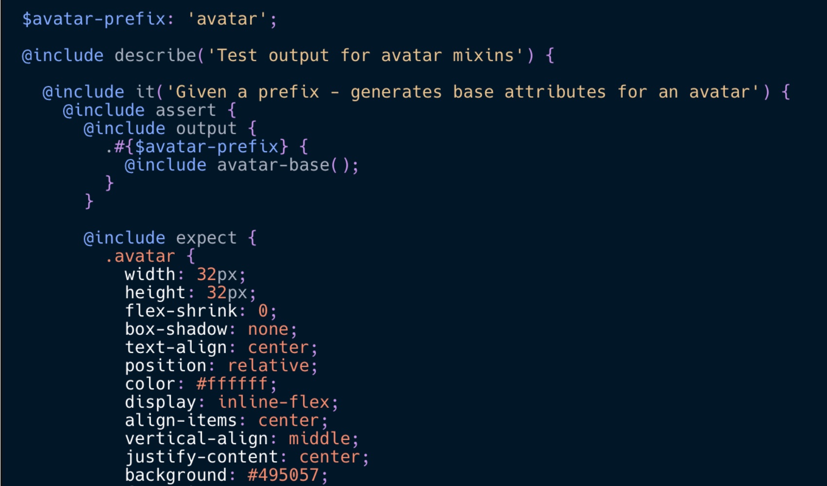The height and width of the screenshot is (486, 827).
Task: Click the #ffffff color value
Action: [x=232, y=384]
